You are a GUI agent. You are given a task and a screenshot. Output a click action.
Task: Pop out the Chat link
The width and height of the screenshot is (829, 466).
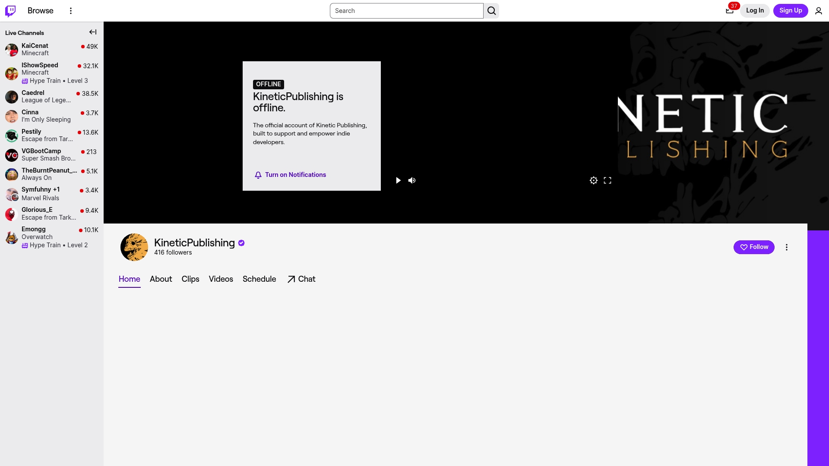[x=301, y=279]
